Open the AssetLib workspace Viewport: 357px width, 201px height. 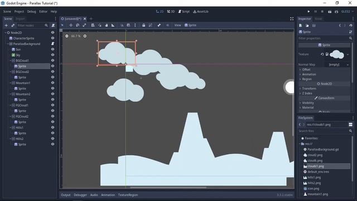(201, 11)
